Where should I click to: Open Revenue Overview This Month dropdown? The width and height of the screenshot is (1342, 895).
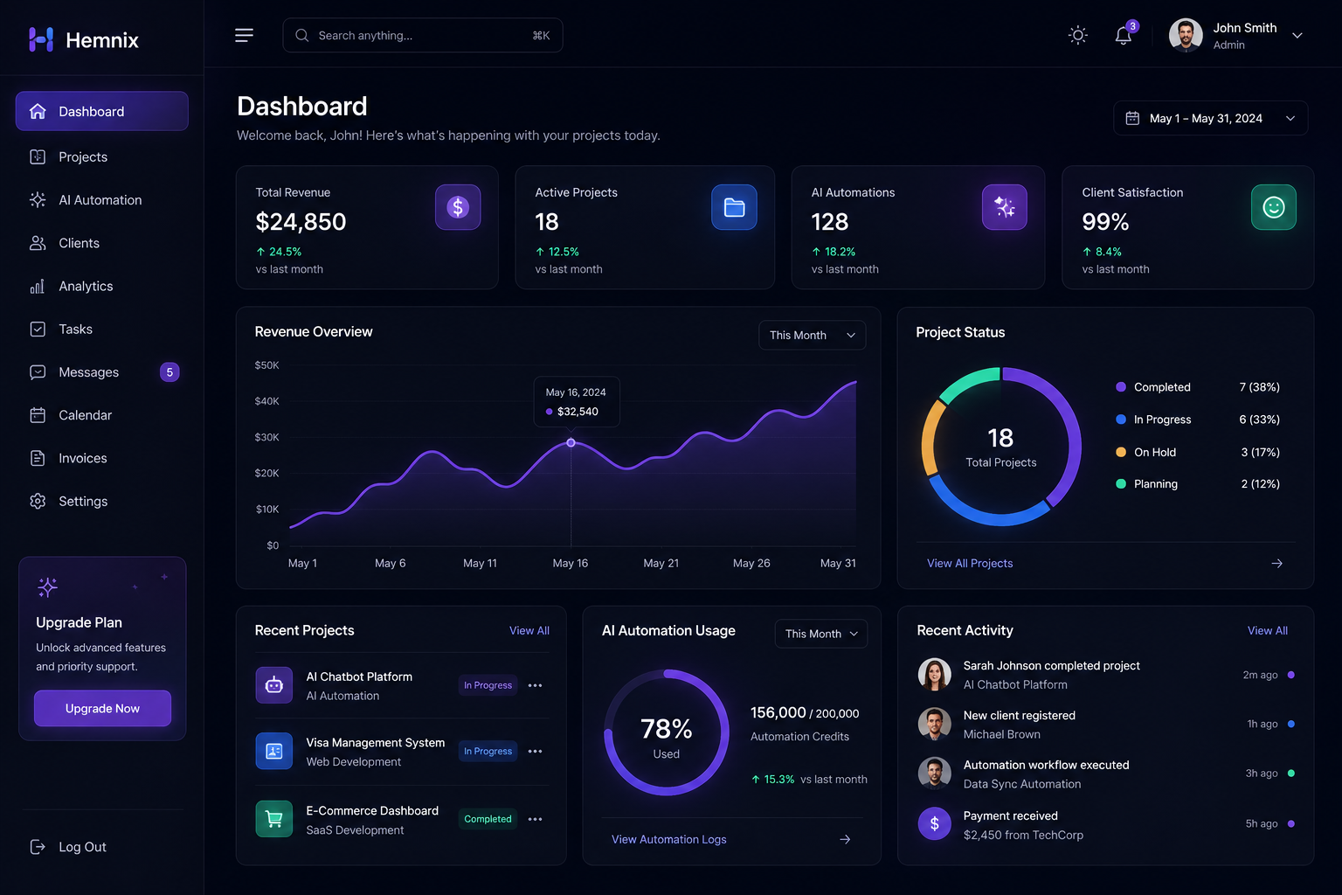pos(813,335)
